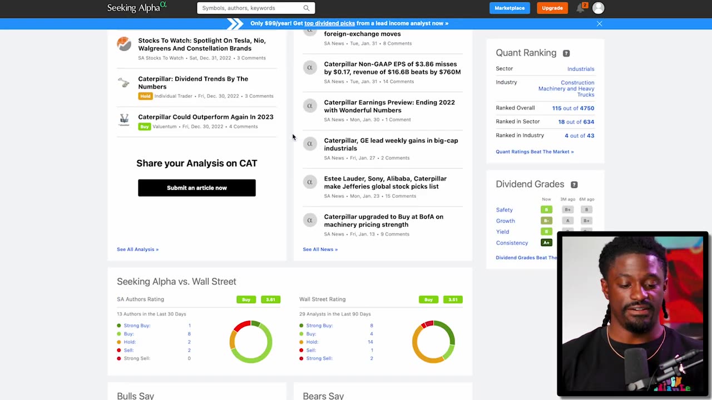Open the Seeking Alpha home logo

click(136, 8)
